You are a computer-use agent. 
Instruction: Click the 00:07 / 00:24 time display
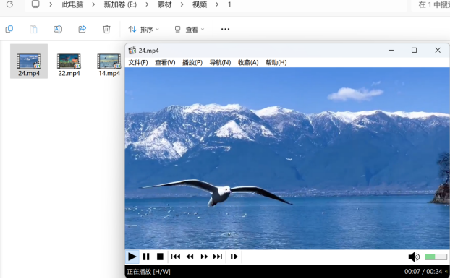point(423,272)
